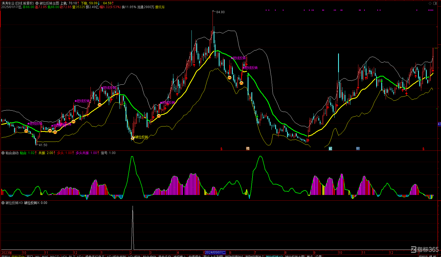Click the window layout icon at top right
Viewport: 441px width, 257px height.
[435, 3]
